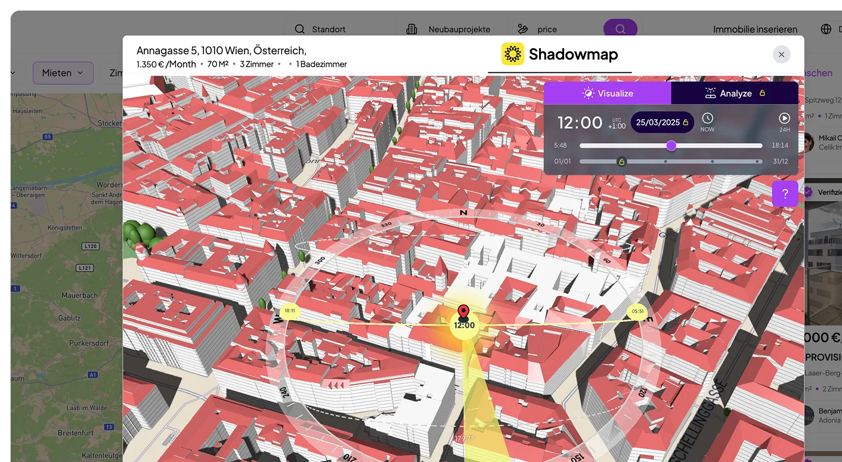The height and width of the screenshot is (462, 842).
Task: Switch to the Analyze tab
Action: 735,93
